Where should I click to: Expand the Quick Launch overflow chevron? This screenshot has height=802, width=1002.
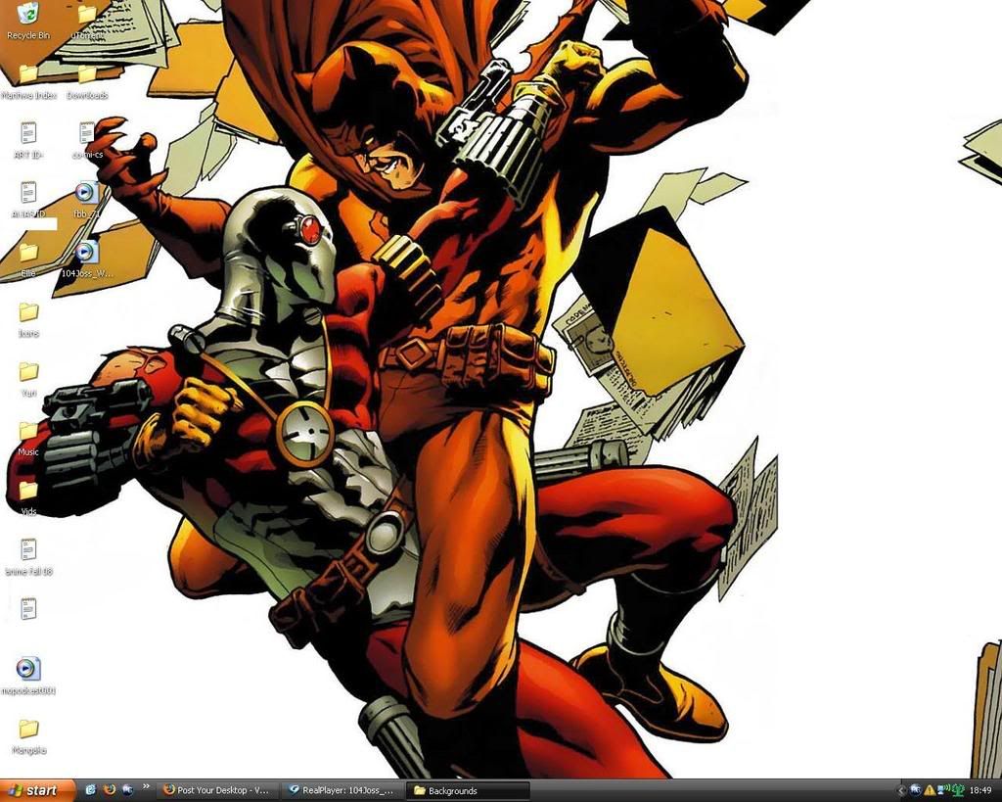(147, 786)
